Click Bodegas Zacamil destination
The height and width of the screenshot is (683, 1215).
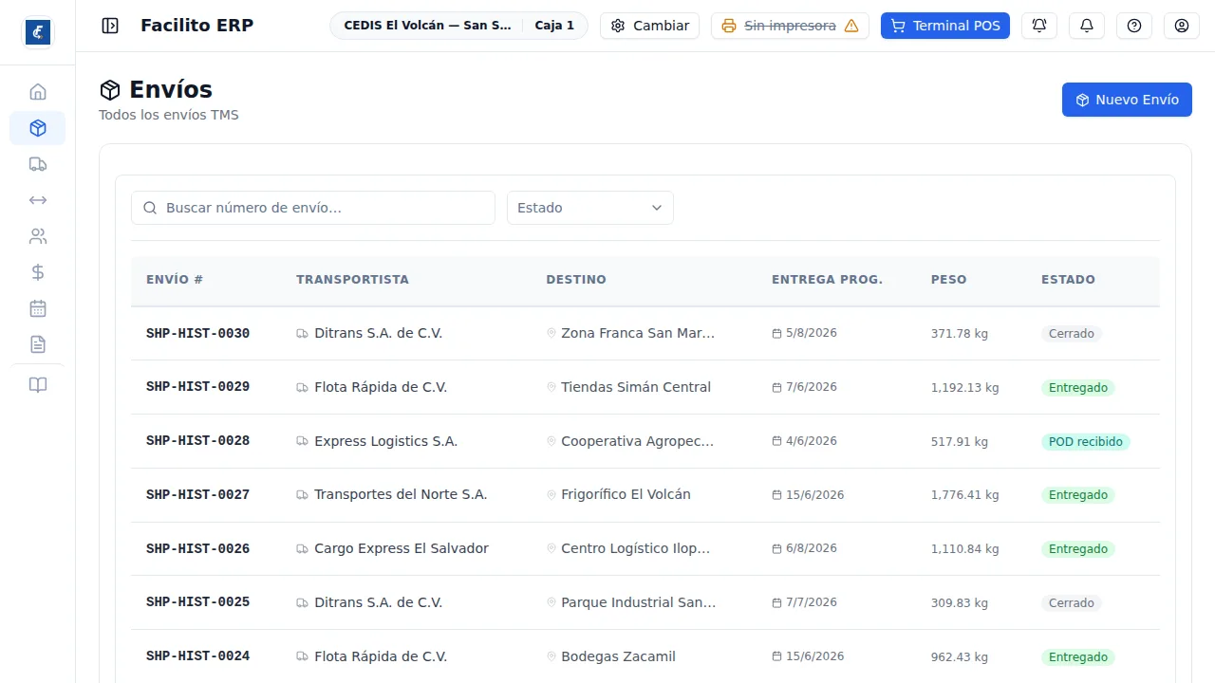pyautogui.click(x=618, y=656)
